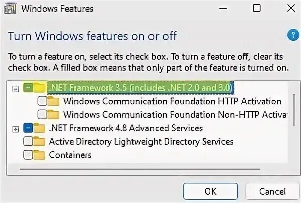
Task: Click the Active Directory Lightweight folder icon
Action: click(x=40, y=142)
